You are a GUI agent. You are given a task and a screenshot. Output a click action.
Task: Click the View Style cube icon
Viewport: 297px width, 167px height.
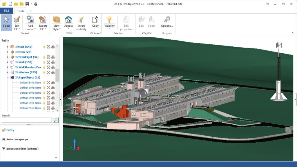click(56, 20)
